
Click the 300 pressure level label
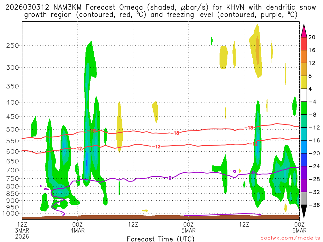click(x=13, y=67)
